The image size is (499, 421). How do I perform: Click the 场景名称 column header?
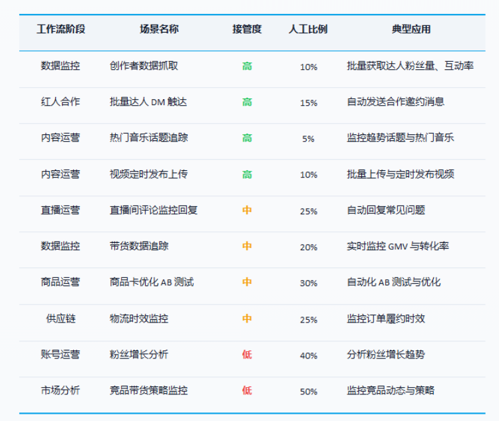[159, 29]
